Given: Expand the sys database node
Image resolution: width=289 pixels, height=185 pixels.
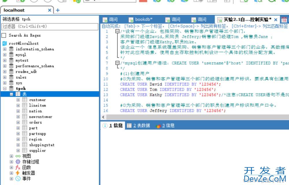Looking at the screenshot, I should [x=5, y=83].
